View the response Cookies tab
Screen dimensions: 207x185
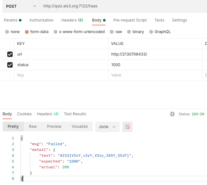coord(24,114)
